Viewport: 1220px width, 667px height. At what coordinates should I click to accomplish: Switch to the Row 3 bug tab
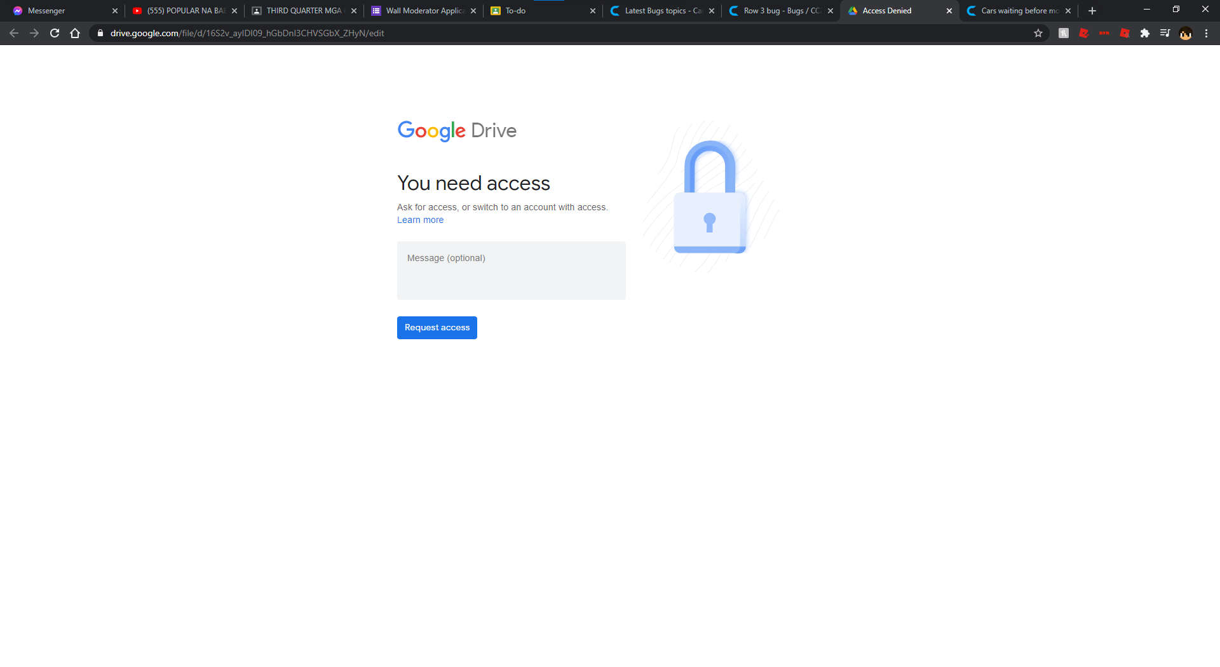(778, 11)
